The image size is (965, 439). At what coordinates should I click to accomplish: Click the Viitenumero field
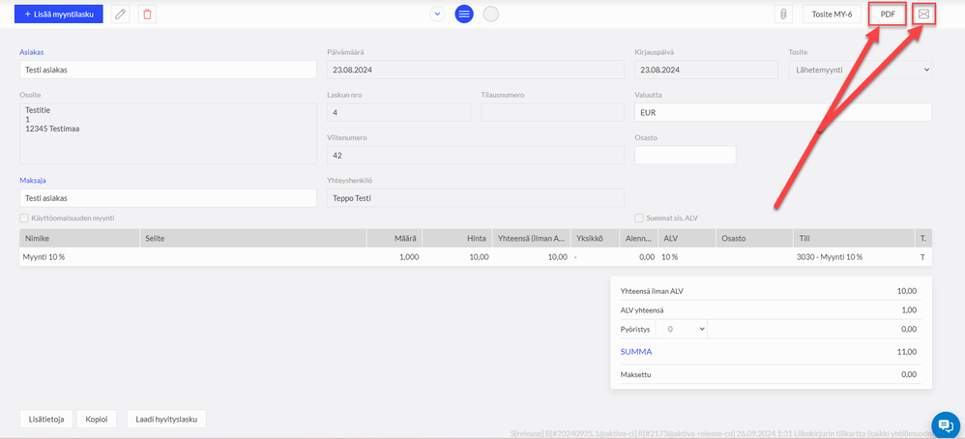476,155
